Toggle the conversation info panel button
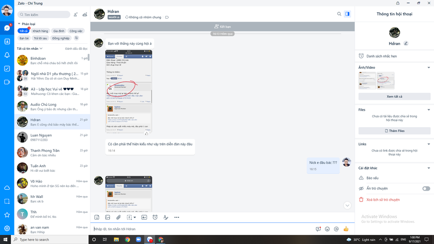The height and width of the screenshot is (244, 434). click(x=347, y=14)
